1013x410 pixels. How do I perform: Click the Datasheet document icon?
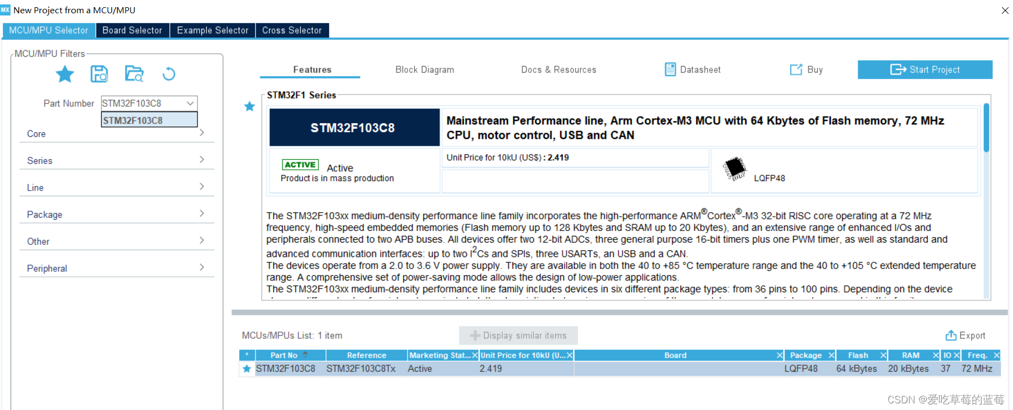[670, 69]
